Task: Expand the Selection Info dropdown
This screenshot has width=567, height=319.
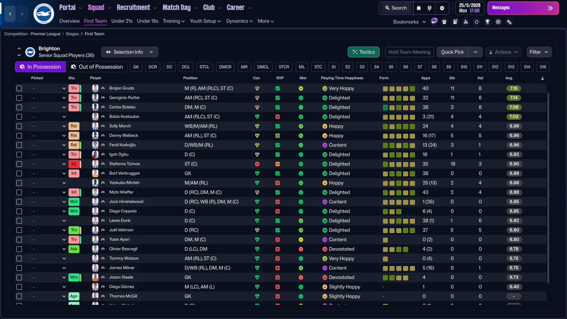Action: click(x=130, y=52)
